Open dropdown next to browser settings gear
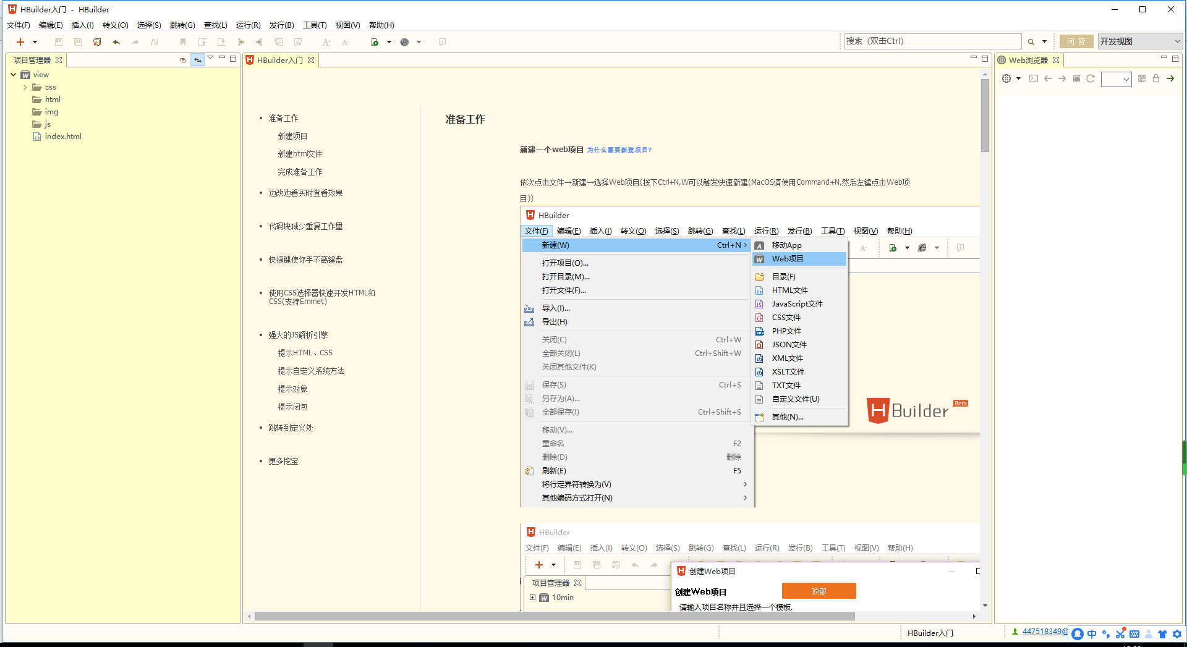1187x647 pixels. (1018, 78)
